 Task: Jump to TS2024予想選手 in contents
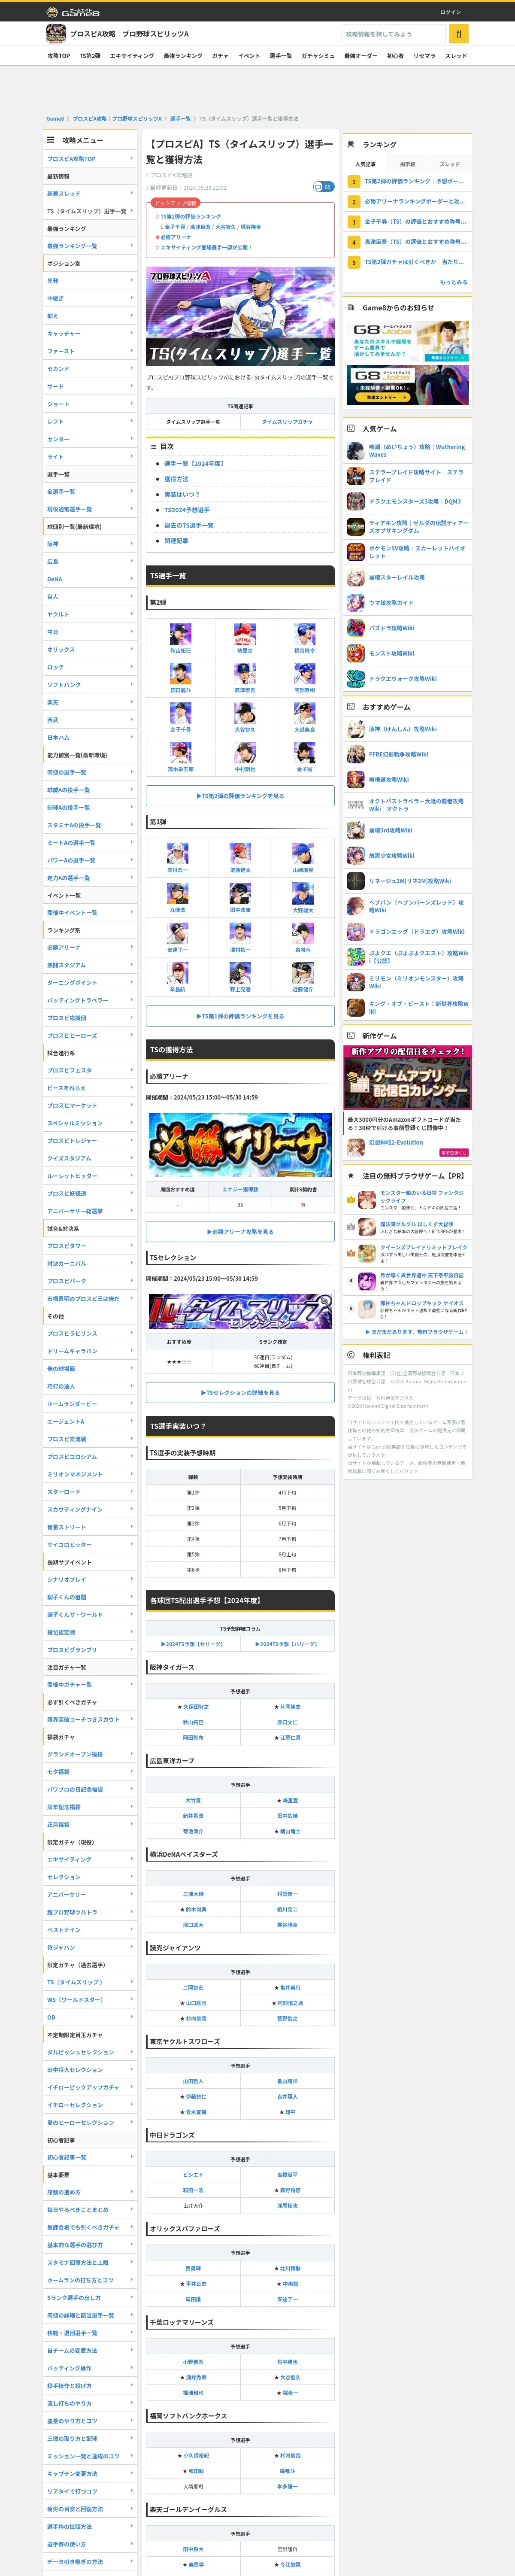point(187,510)
